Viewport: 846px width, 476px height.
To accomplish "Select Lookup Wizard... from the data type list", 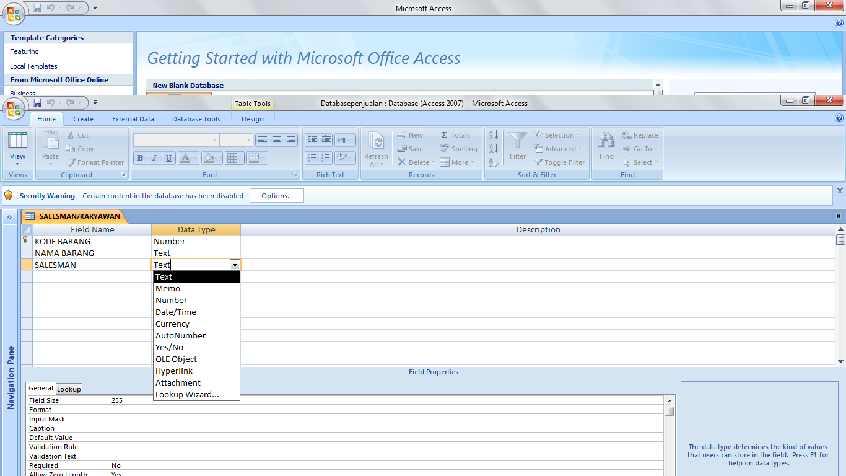I will (196, 394).
